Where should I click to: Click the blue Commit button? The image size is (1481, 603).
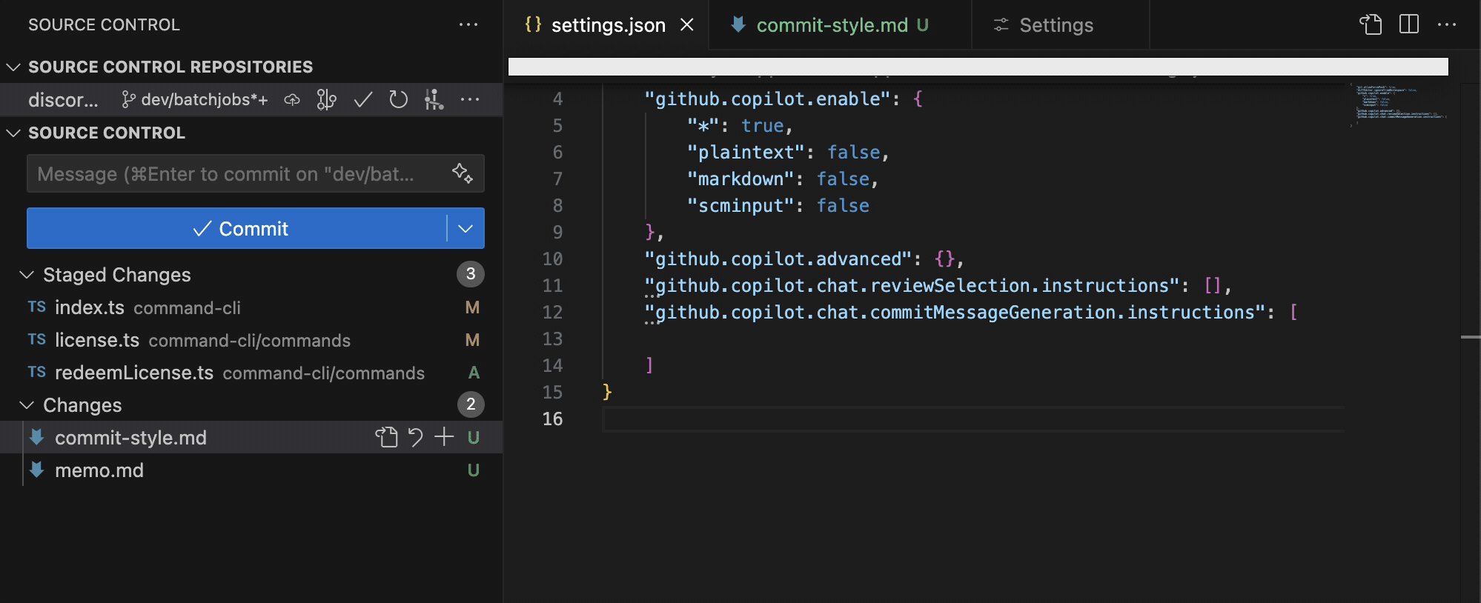[237, 228]
